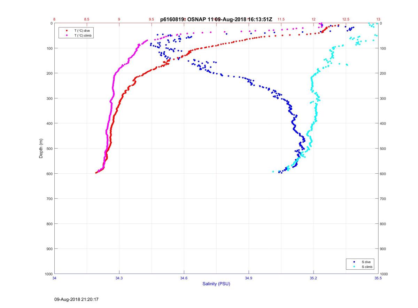Click the 'Depth (m)' axis label

coord(41,149)
